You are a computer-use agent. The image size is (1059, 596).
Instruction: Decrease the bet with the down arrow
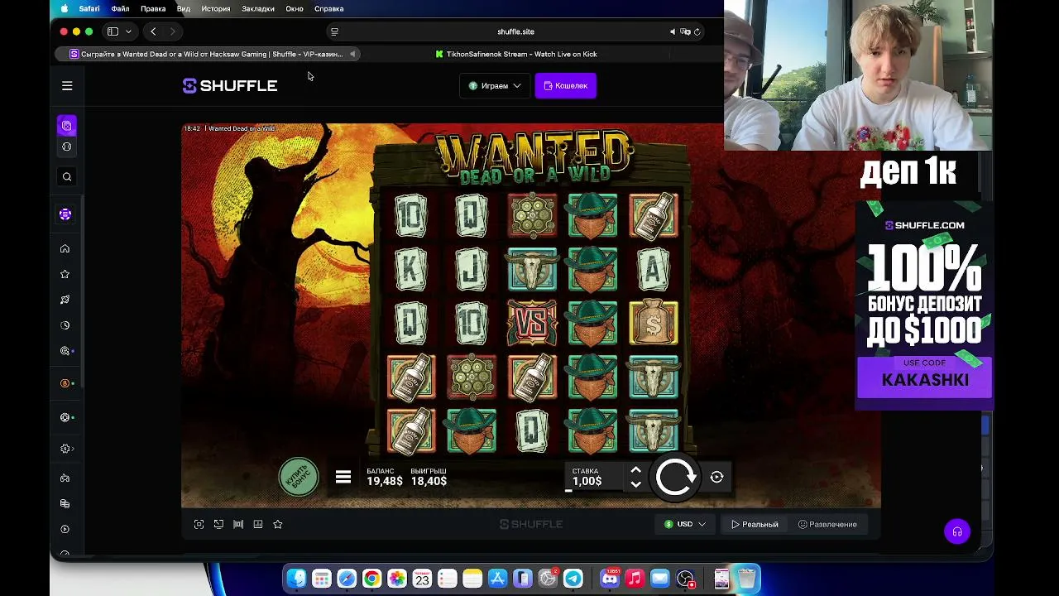[x=635, y=484]
